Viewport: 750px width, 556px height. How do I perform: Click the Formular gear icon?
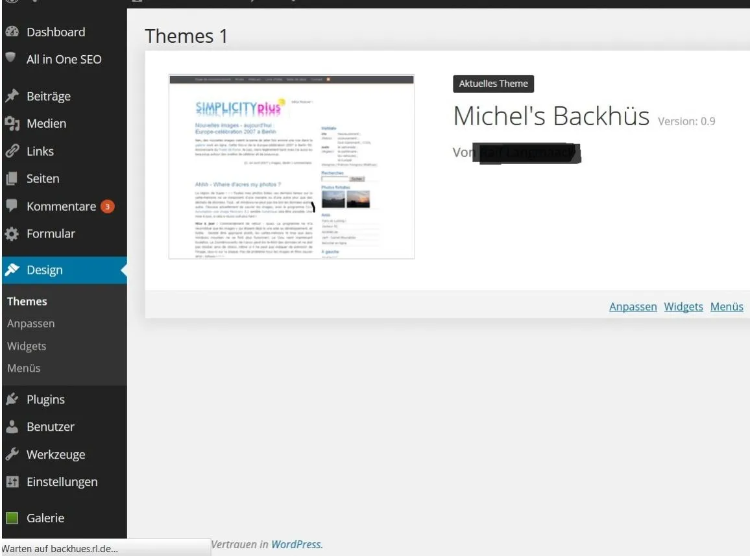[x=12, y=234]
